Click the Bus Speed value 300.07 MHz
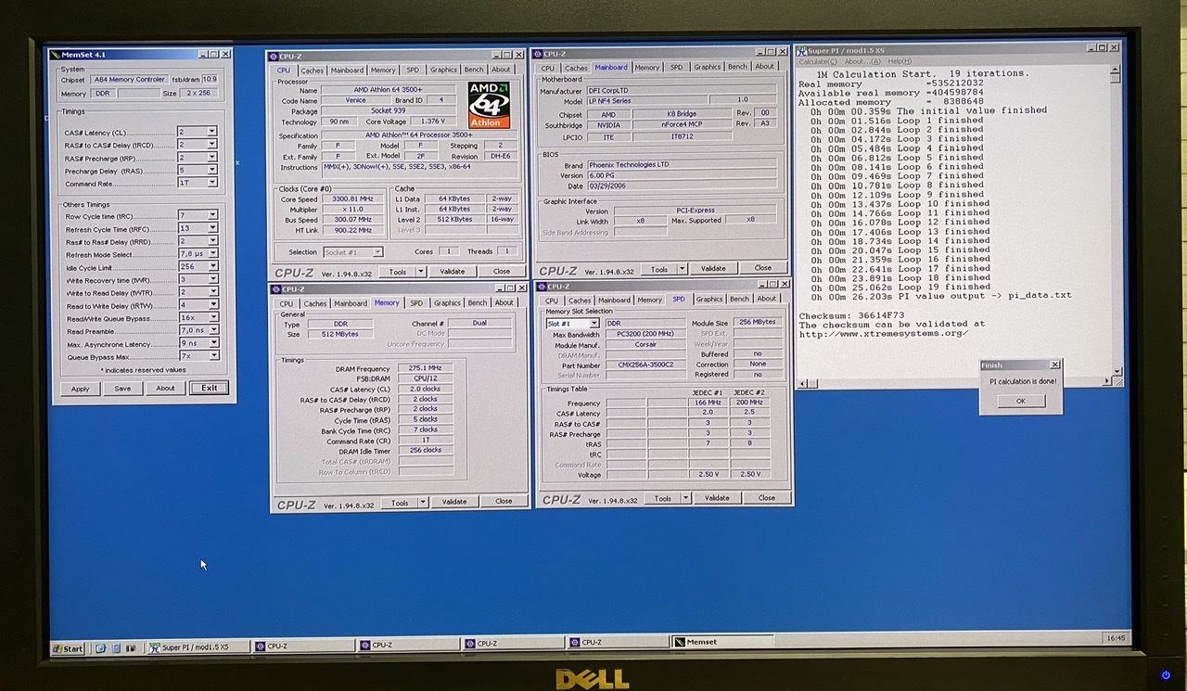This screenshot has height=691, width=1187. [352, 220]
